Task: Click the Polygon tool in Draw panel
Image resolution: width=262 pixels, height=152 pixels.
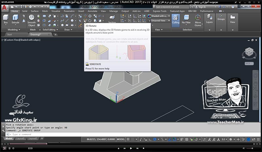Action: 62,25
